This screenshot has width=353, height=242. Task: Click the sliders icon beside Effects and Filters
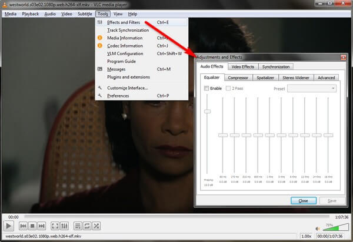100,22
